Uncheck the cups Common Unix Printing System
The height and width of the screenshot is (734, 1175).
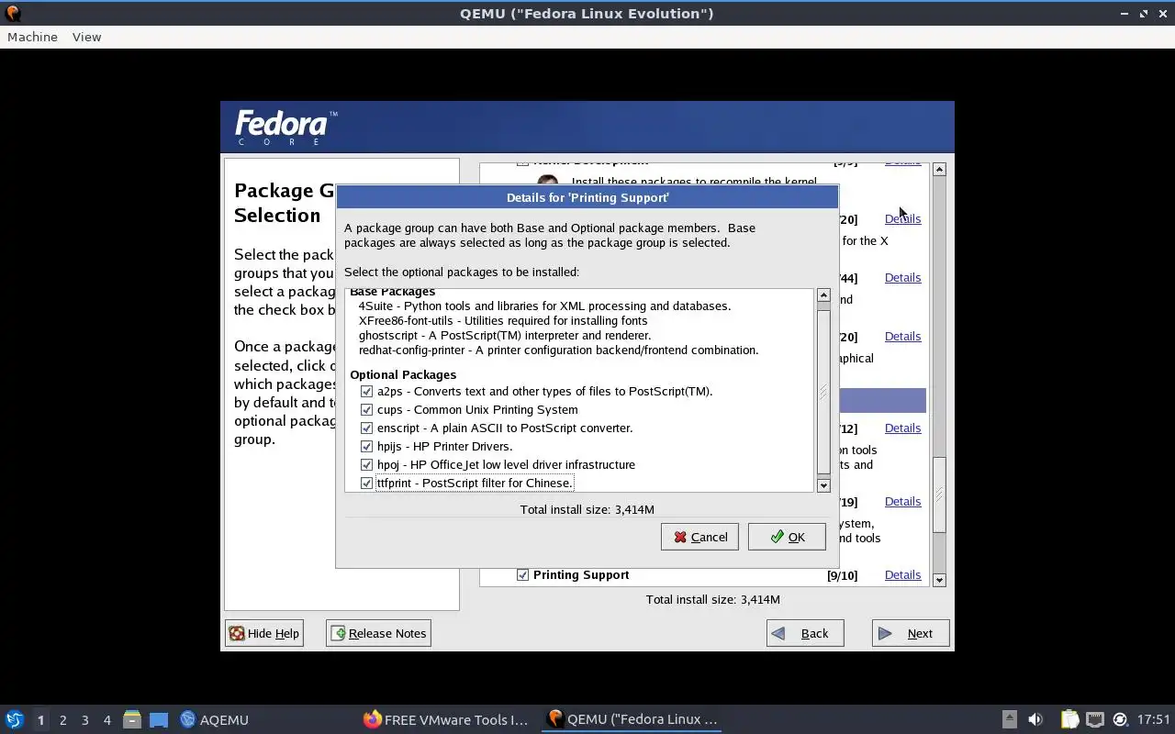point(367,410)
